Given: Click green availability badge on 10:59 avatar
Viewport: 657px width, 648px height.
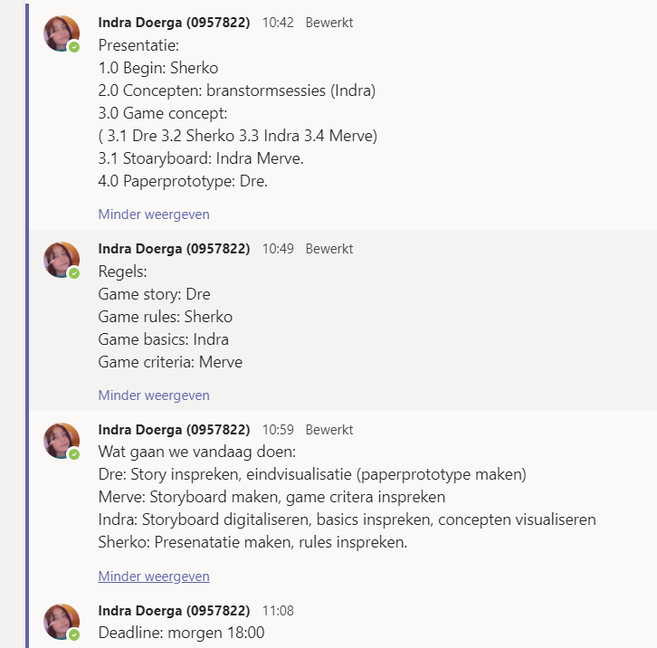Looking at the screenshot, I should 74,454.
